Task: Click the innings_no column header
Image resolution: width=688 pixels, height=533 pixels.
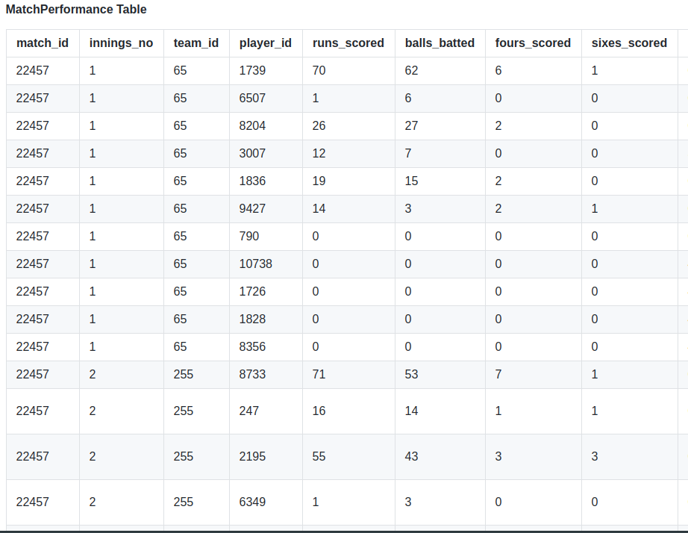Action: 121,43
